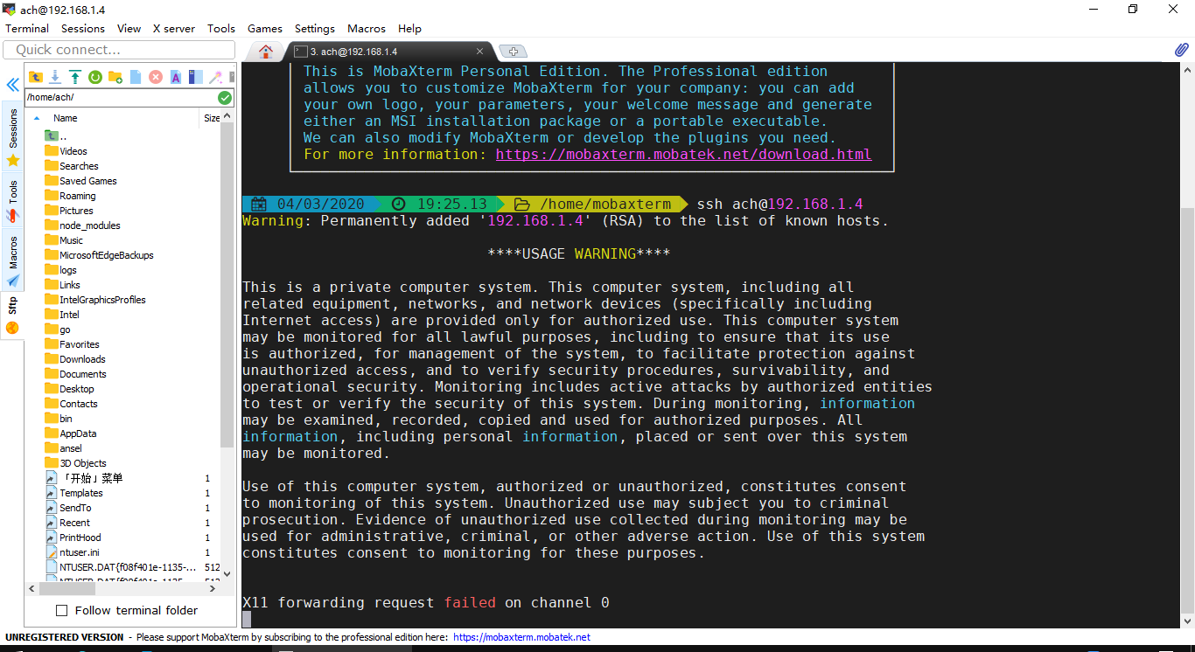Select the AppData folder
The image size is (1195, 652).
pyautogui.click(x=71, y=434)
